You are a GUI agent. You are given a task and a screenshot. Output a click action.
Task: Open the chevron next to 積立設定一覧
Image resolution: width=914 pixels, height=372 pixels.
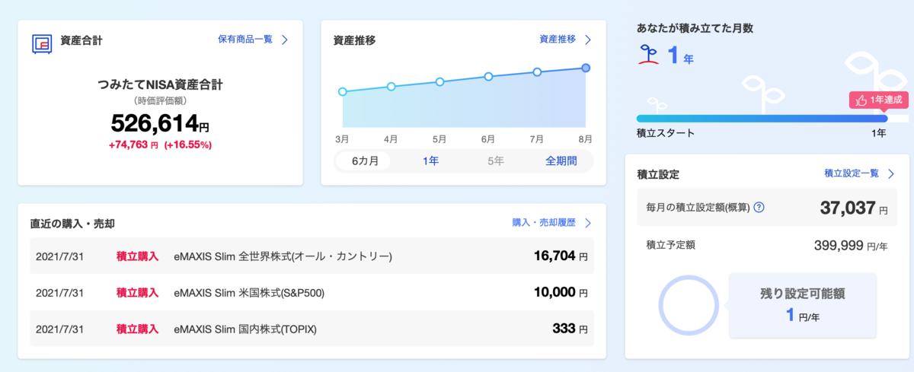pyautogui.click(x=891, y=173)
